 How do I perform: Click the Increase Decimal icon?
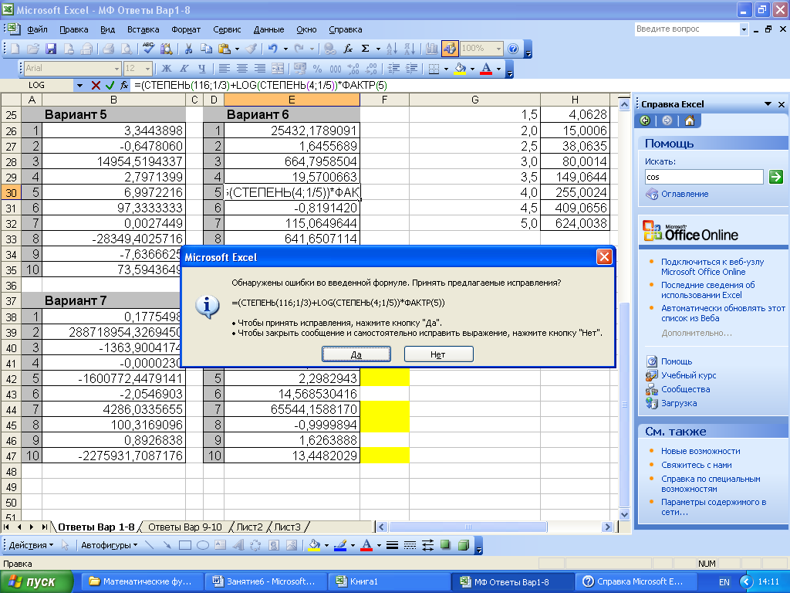(353, 69)
